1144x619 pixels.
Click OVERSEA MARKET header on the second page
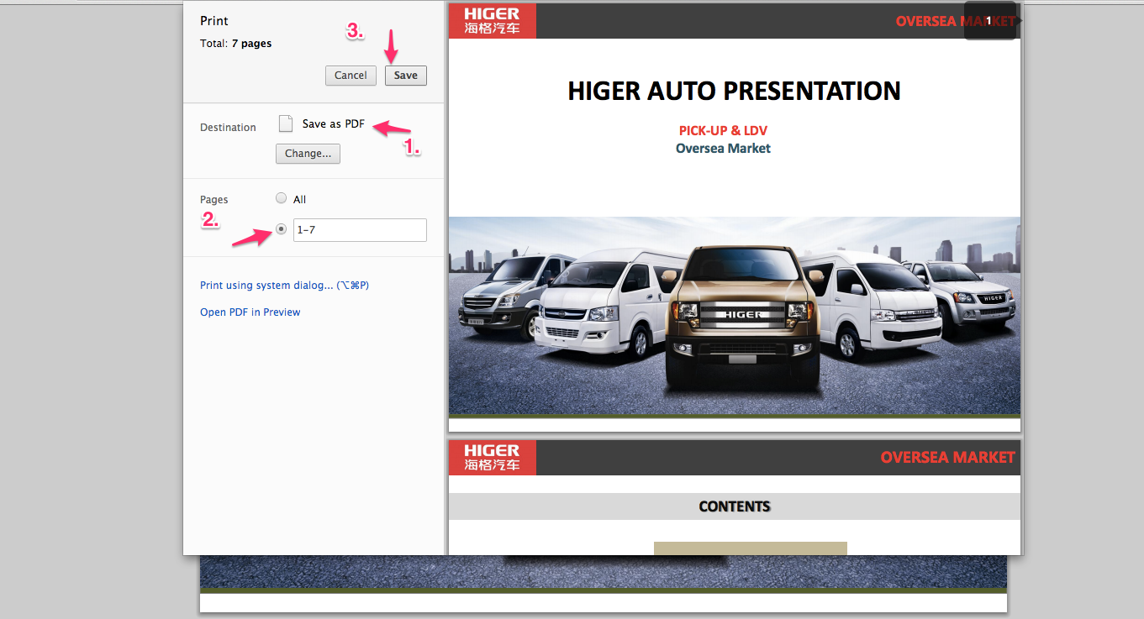948,458
